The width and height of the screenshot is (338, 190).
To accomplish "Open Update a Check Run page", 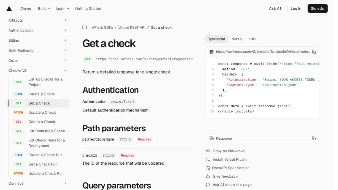I will coord(38,173).
